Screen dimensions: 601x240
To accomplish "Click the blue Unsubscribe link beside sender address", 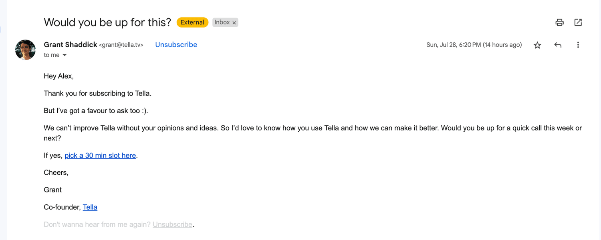I will (176, 45).
